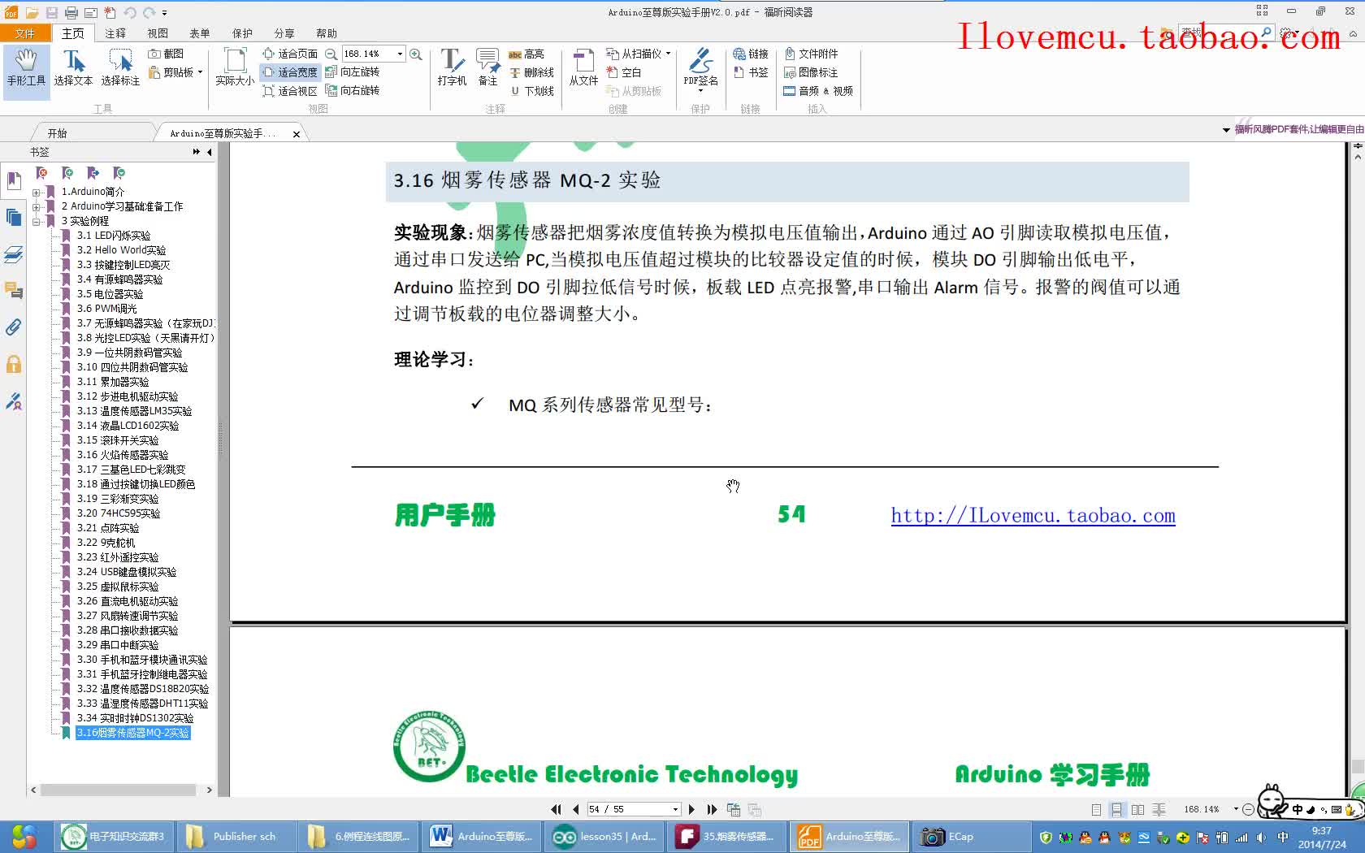Select the Typewriter tool (打字机)

[452, 67]
